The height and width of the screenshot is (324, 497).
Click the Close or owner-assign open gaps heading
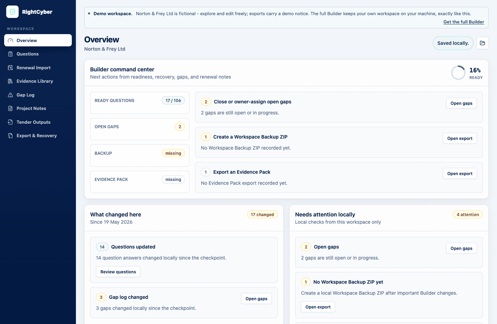252,102
